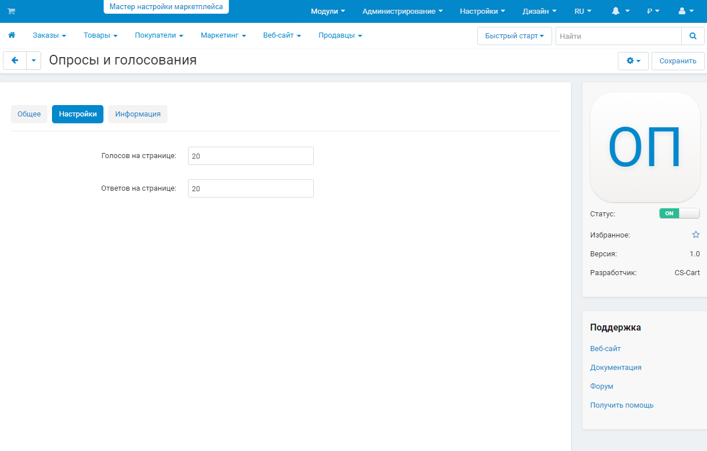The width and height of the screenshot is (707, 451).
Task: Click the ОП add-on logo thumbnail
Action: pyautogui.click(x=645, y=147)
